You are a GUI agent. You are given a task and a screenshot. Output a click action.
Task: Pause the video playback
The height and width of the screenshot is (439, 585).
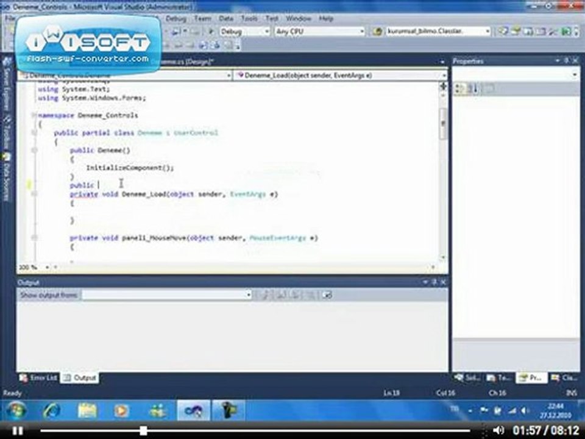(x=18, y=431)
